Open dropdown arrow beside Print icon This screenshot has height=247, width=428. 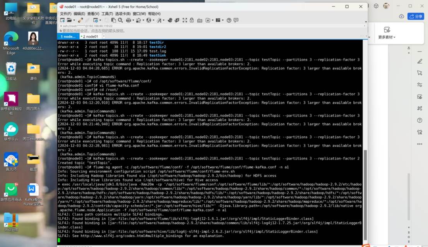pyautogui.click(x=133, y=20)
